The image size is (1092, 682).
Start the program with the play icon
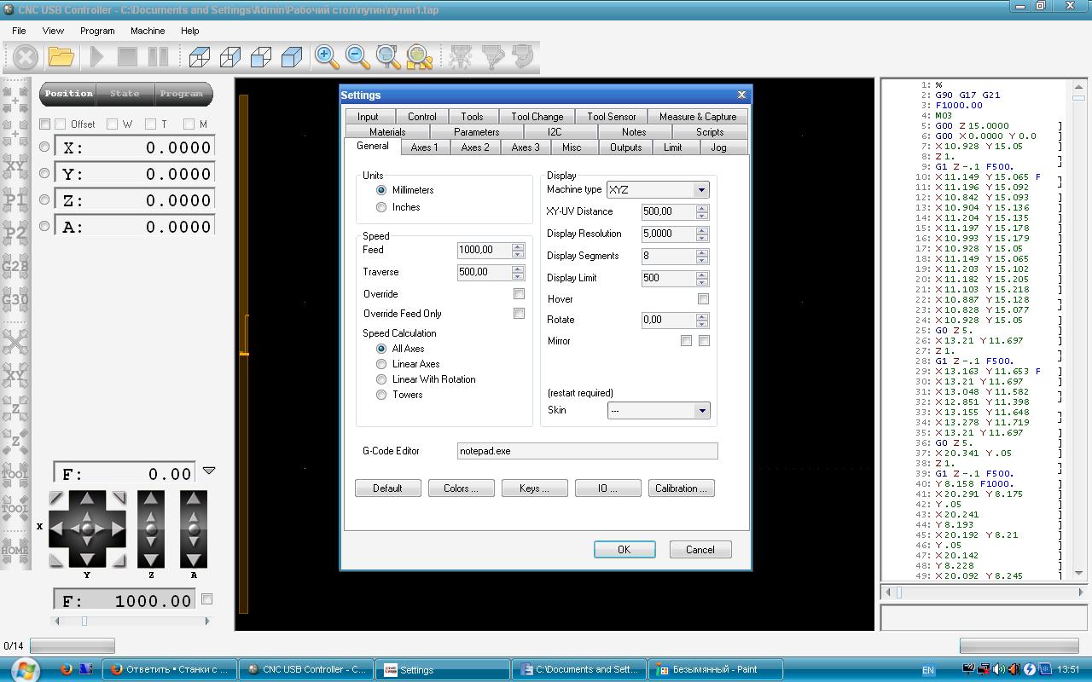pyautogui.click(x=97, y=57)
